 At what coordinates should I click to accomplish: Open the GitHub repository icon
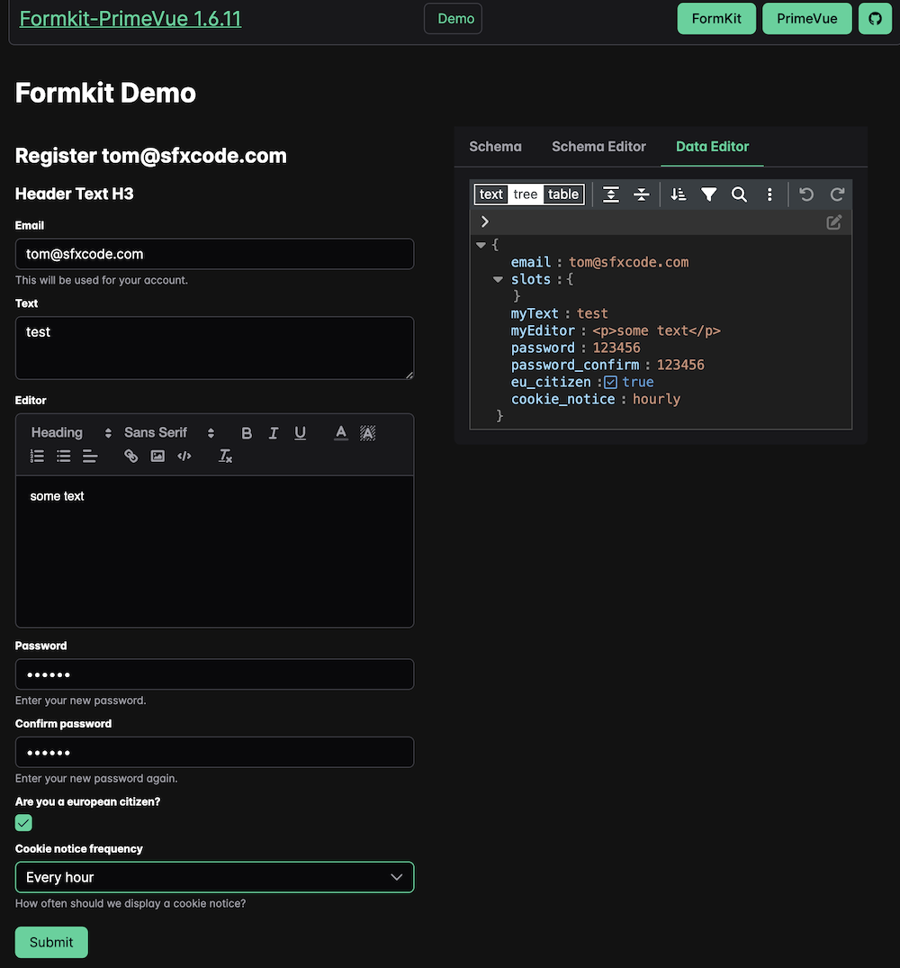click(875, 19)
